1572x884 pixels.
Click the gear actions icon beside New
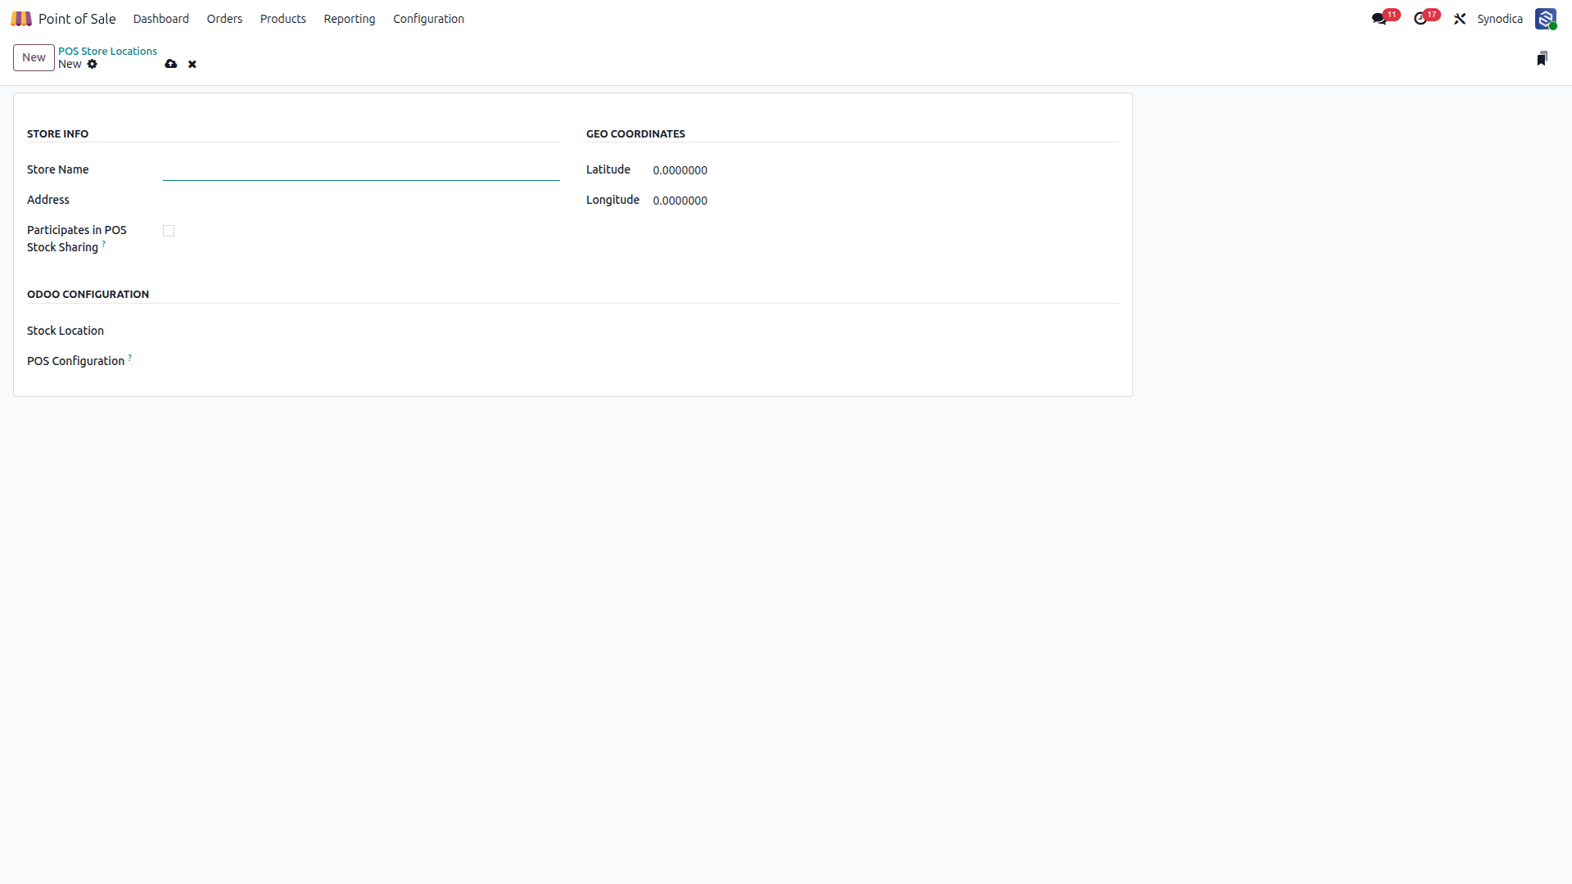click(93, 64)
